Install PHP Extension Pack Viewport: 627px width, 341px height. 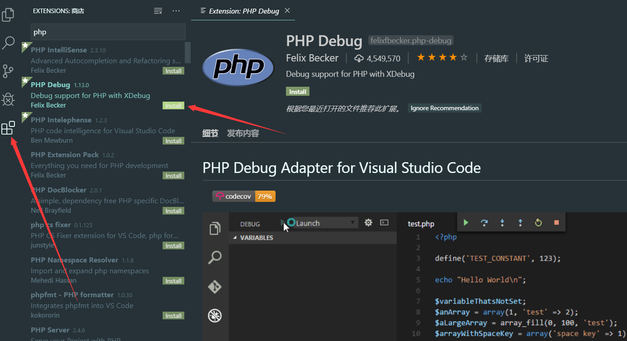(173, 176)
